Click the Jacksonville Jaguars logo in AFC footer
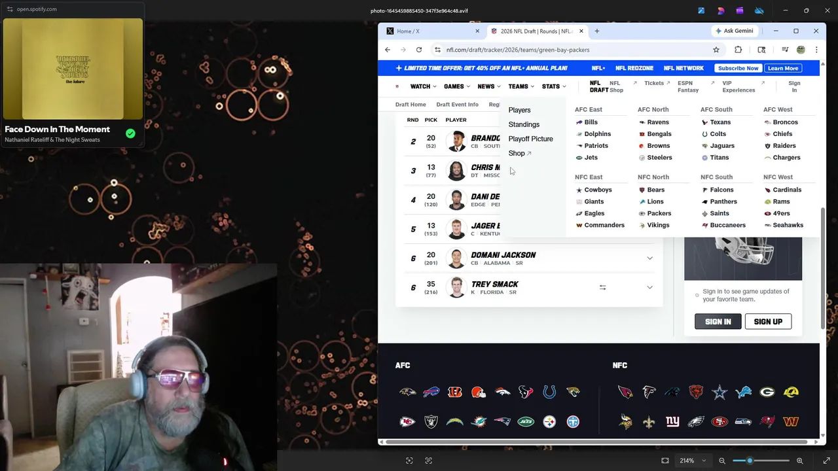Image resolution: width=838 pixels, height=471 pixels. click(x=573, y=392)
